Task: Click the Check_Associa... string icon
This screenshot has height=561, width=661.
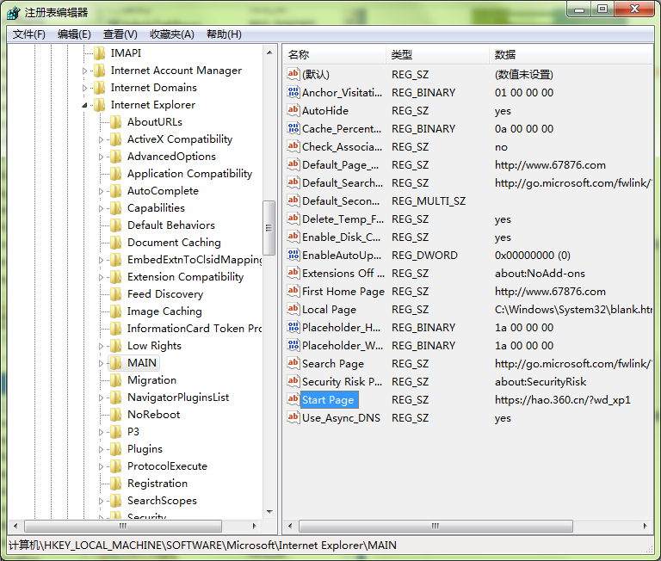Action: tap(293, 146)
